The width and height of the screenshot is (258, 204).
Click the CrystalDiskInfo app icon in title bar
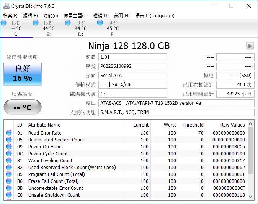tap(7, 6)
